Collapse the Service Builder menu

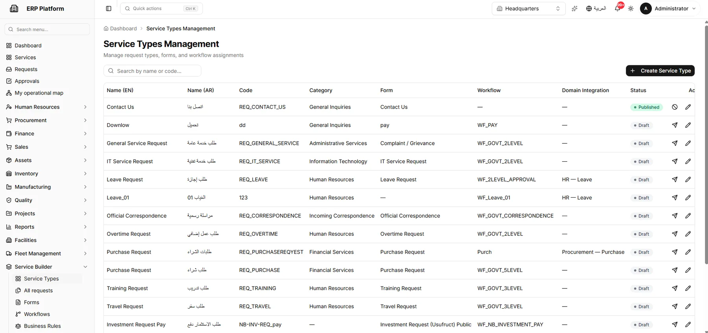point(47,267)
